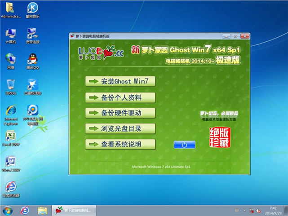Click the 绝版珍藏 red stamp graphic
The image size is (288, 216).
coord(220,137)
